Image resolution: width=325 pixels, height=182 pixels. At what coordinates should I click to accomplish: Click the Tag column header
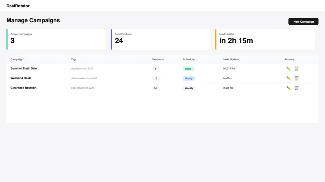tap(74, 59)
